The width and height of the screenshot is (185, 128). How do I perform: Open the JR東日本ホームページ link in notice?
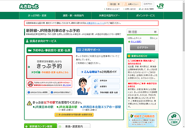(x=96, y=23)
